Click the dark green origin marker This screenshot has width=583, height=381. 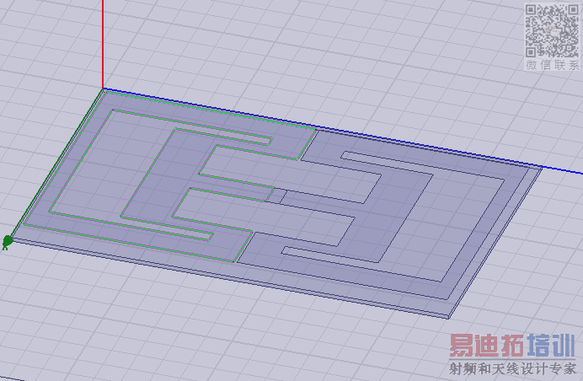pyautogui.click(x=7, y=242)
